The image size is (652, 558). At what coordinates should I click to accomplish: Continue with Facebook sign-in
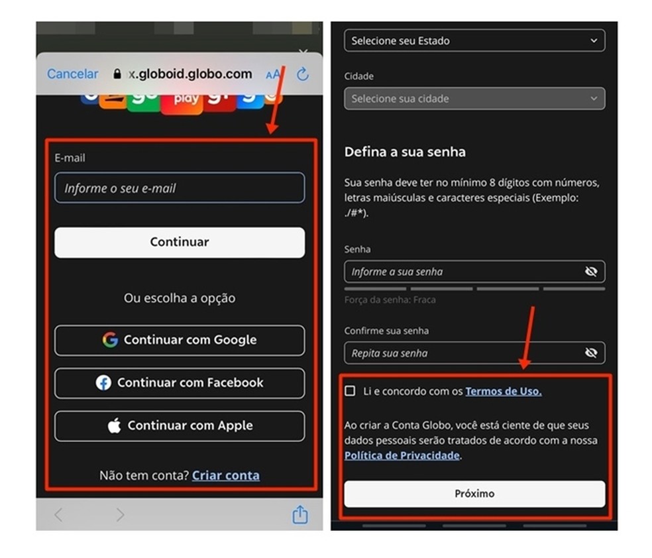(180, 383)
